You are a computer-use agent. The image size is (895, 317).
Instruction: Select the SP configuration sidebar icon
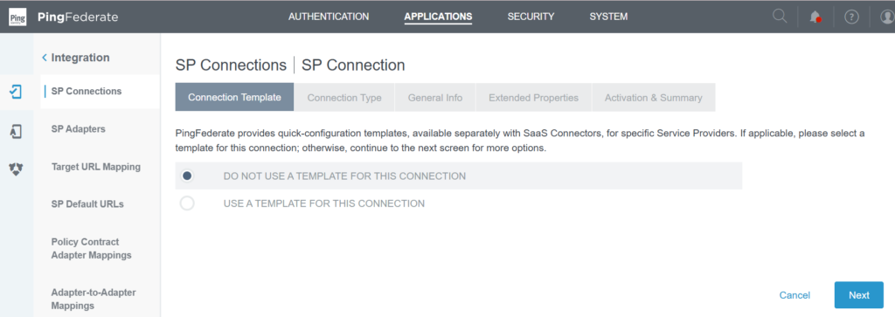click(x=16, y=92)
